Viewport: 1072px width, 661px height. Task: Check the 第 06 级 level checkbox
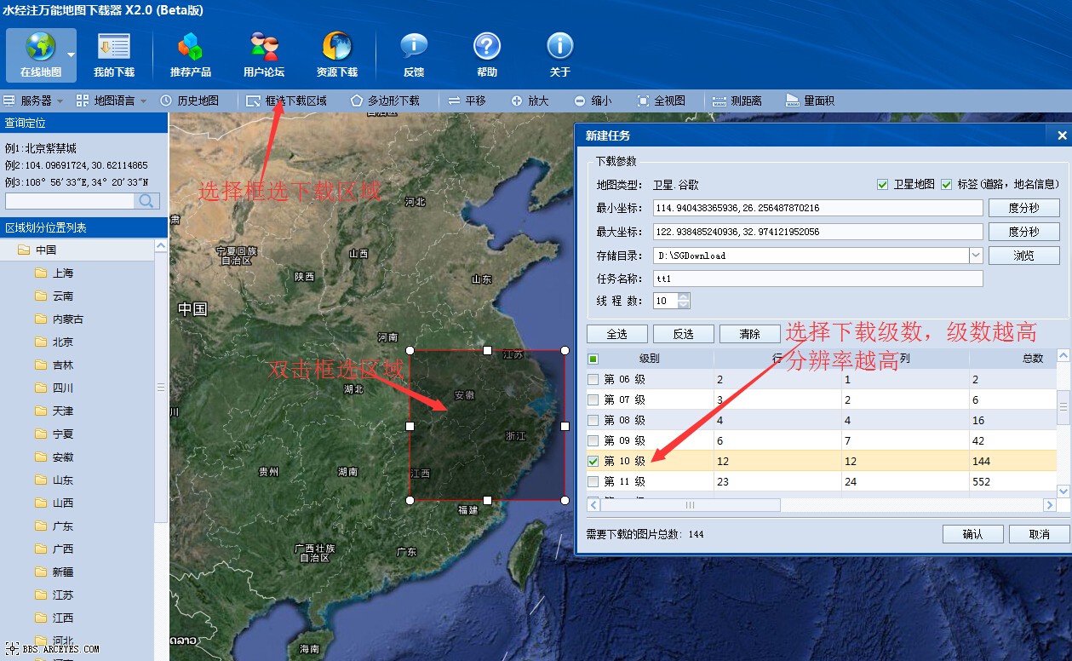[x=593, y=380]
